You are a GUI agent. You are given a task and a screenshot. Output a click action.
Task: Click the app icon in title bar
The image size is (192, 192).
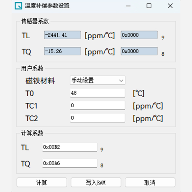pos(18,6)
